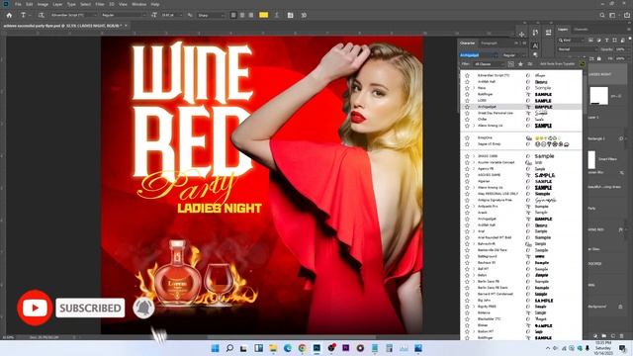The image size is (633, 356).
Task: Select the Chiller font in the list
Action: tap(521, 119)
